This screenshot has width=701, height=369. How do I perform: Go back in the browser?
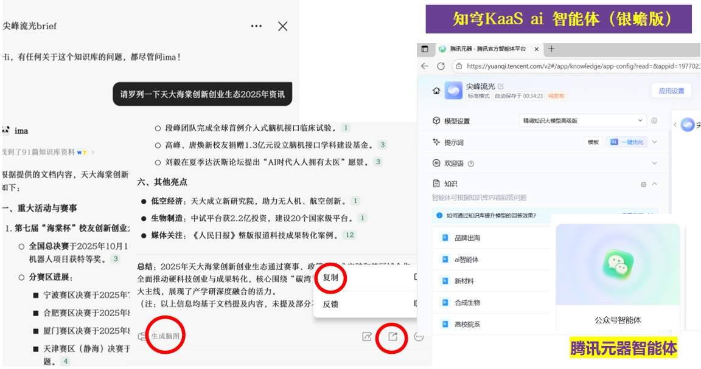tap(425, 66)
